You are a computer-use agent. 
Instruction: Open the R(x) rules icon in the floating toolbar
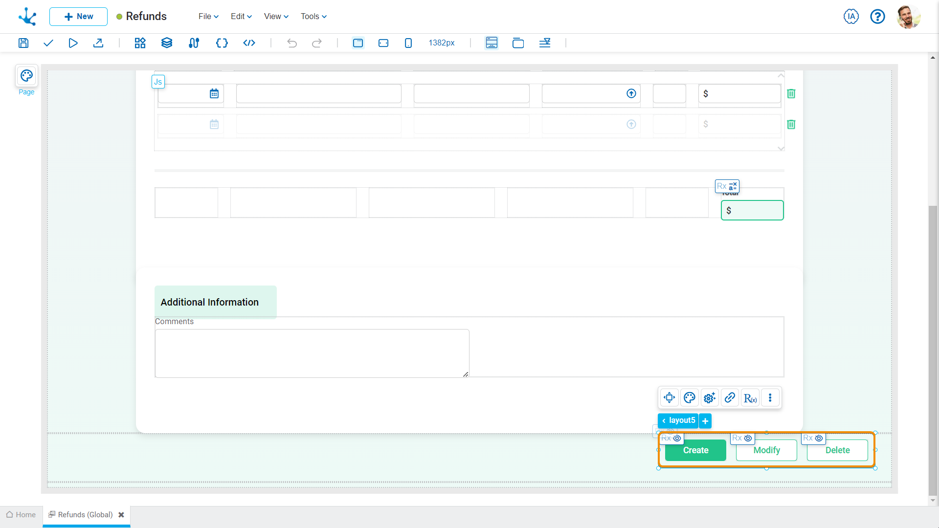pyautogui.click(x=750, y=398)
